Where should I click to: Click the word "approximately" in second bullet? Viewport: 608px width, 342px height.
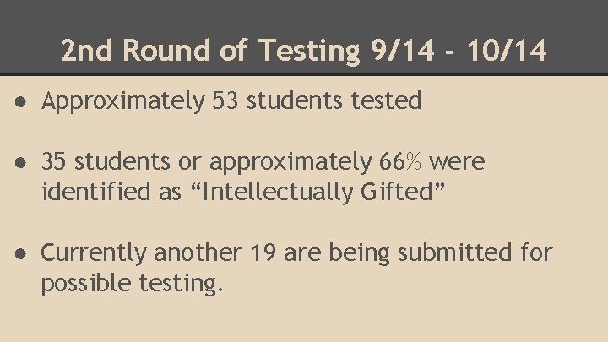tap(290, 163)
